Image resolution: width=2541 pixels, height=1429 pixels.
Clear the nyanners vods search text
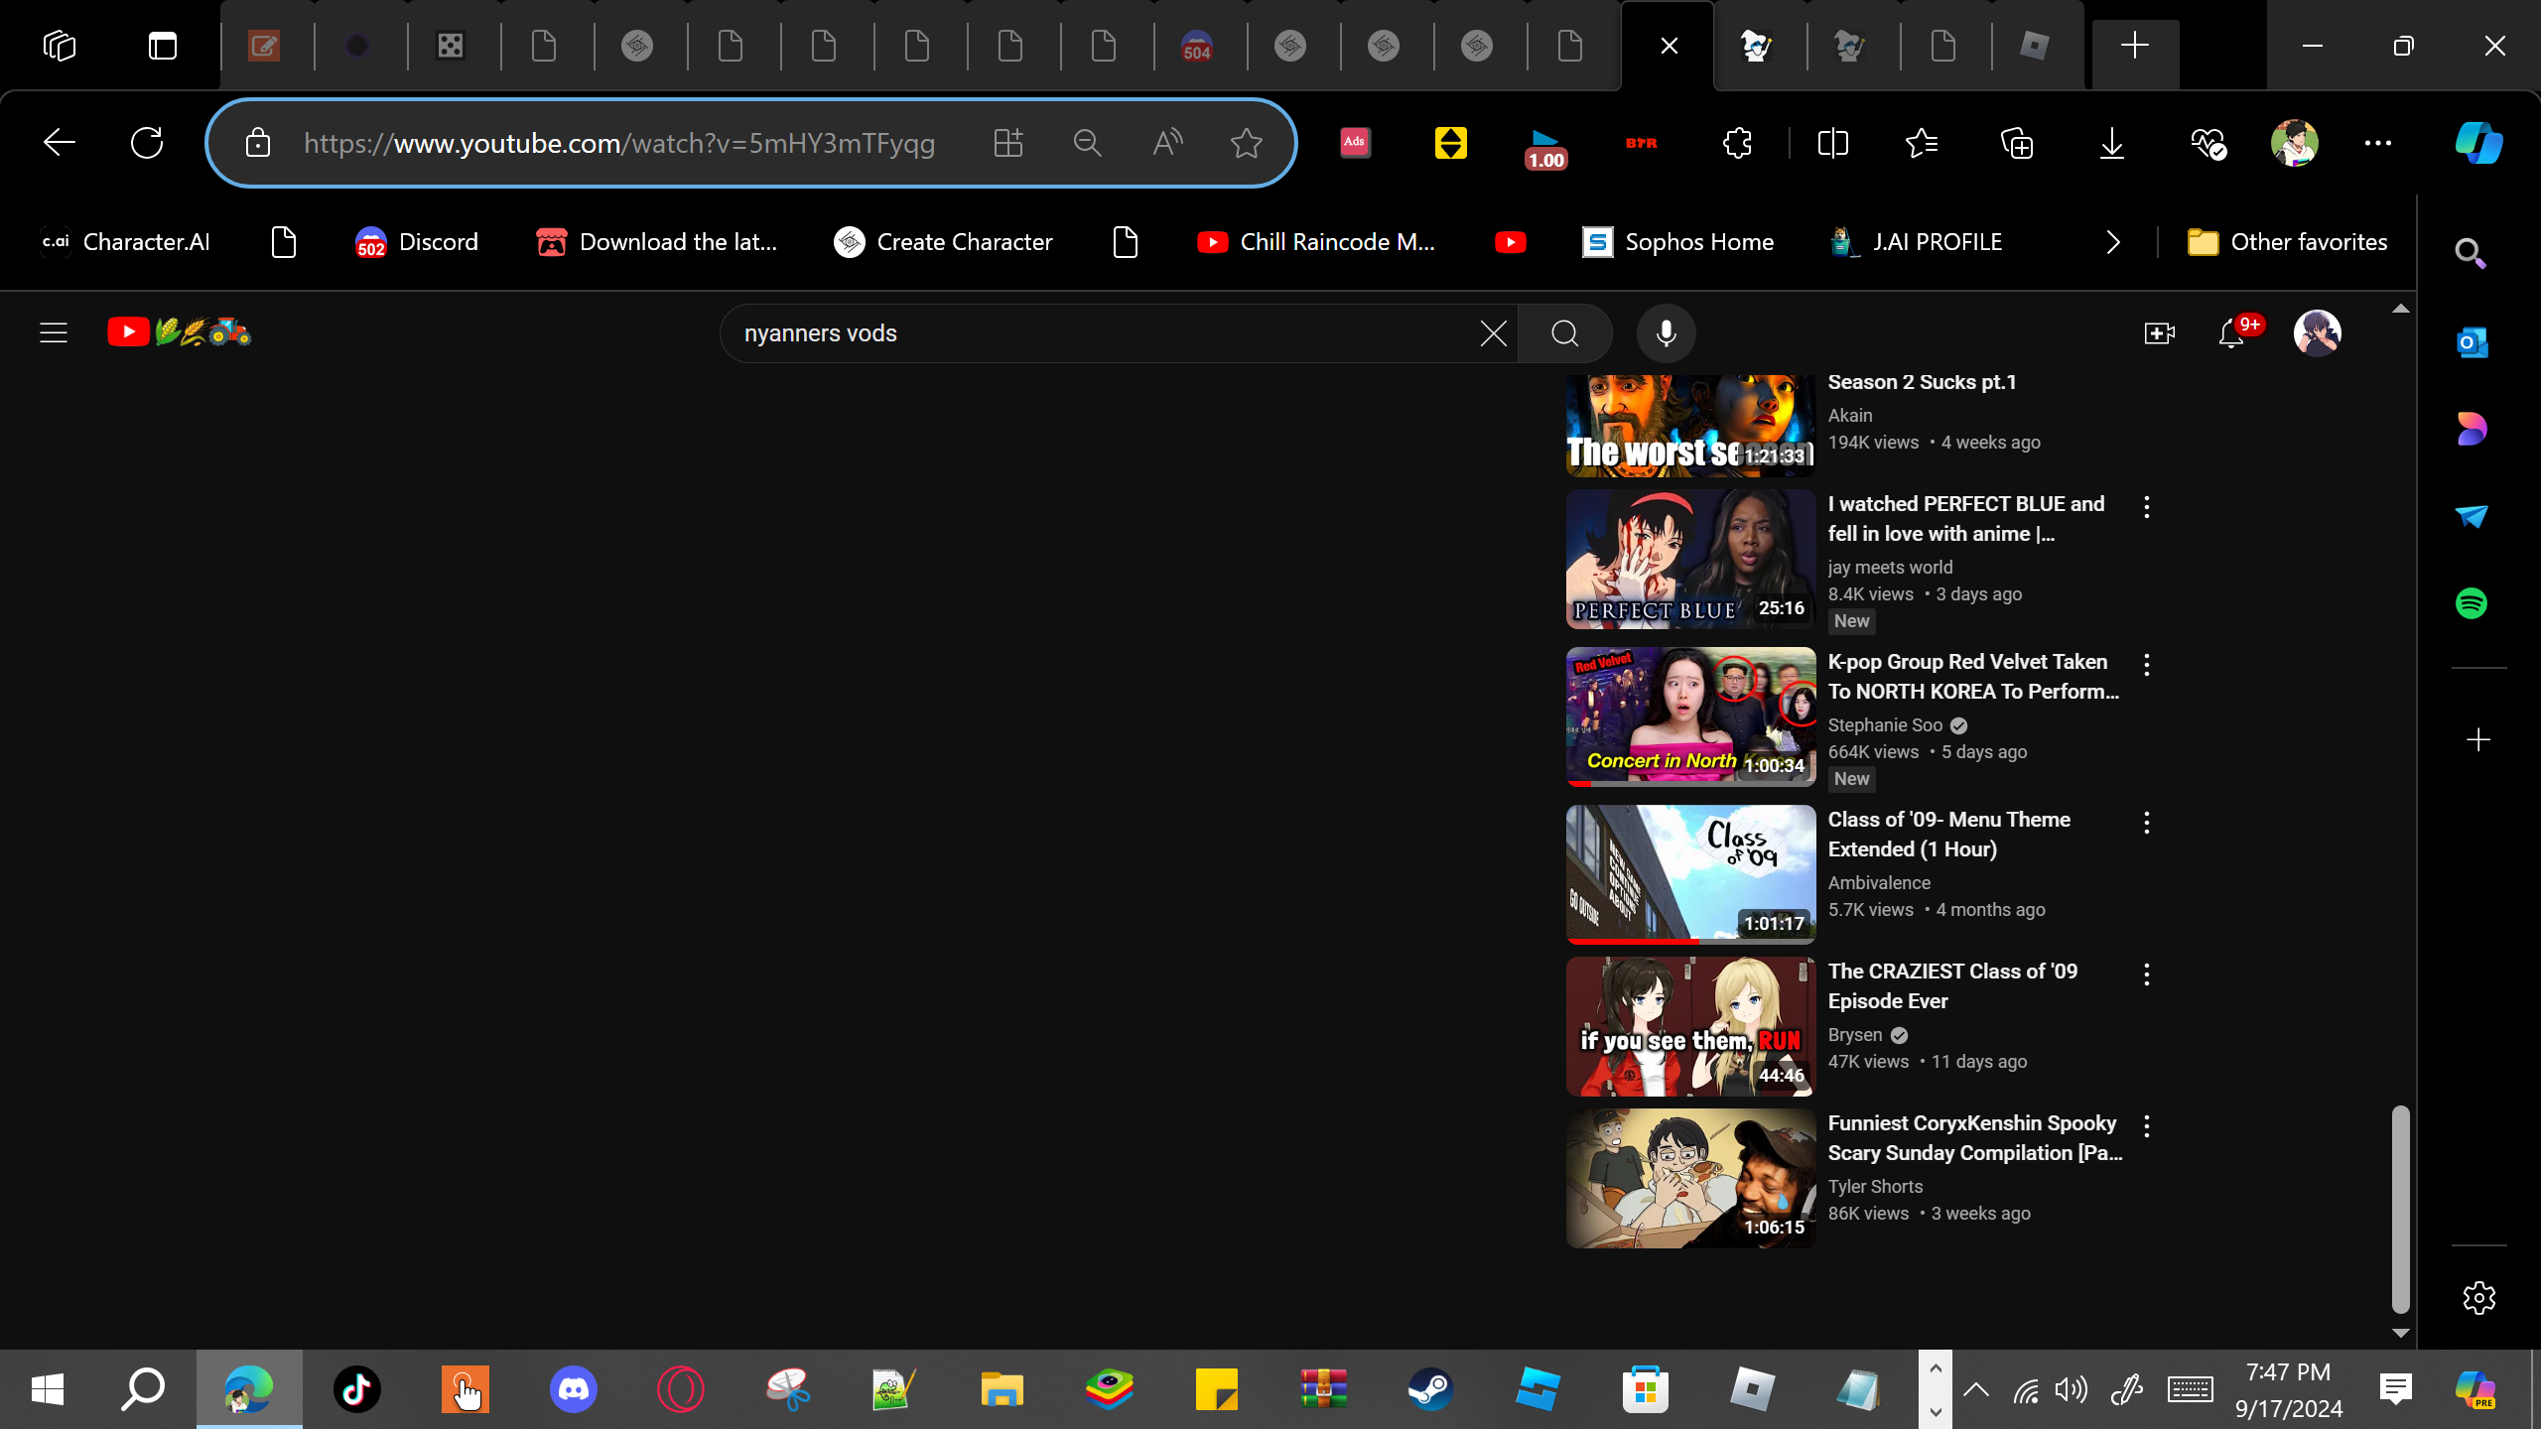1493,333
